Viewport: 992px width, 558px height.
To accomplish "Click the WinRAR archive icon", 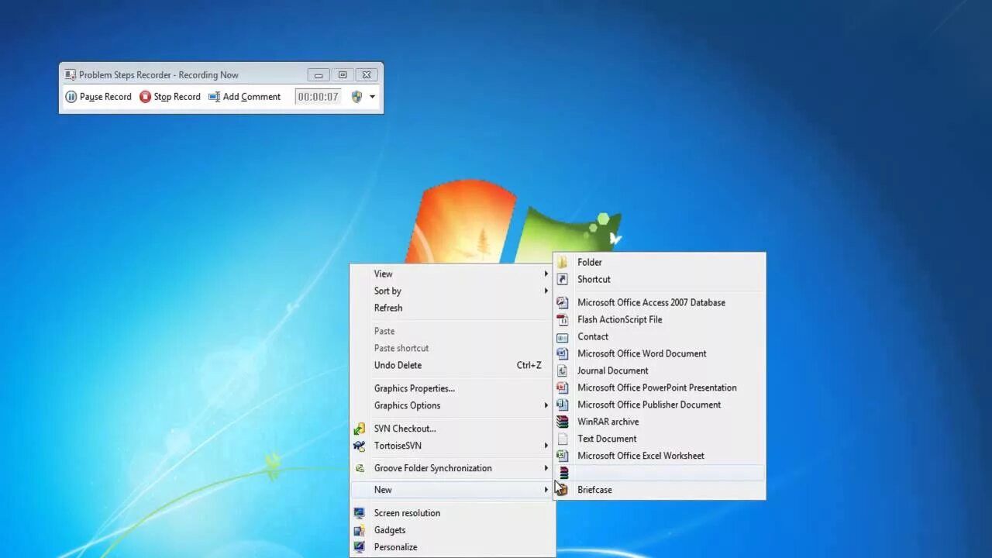I will tap(563, 422).
